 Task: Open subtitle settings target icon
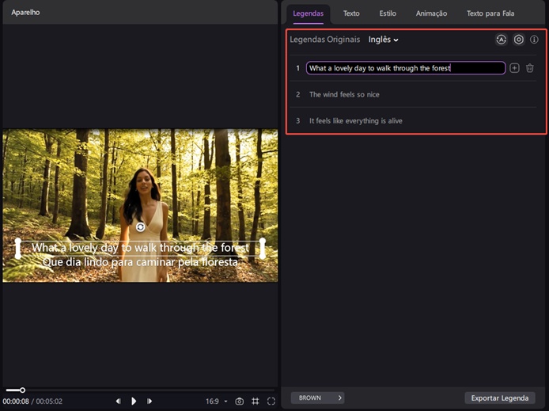[518, 40]
